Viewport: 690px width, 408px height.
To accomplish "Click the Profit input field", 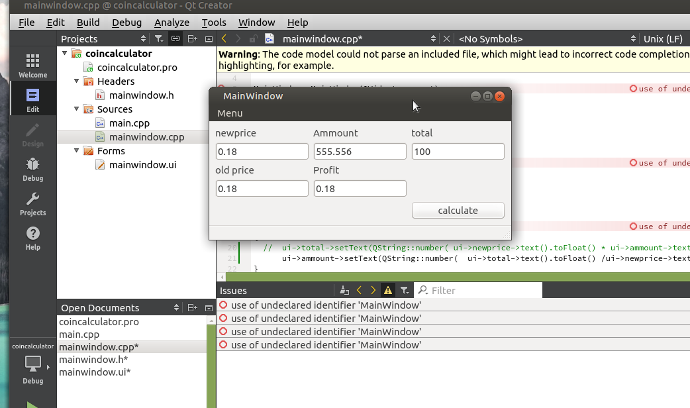I will coord(360,188).
